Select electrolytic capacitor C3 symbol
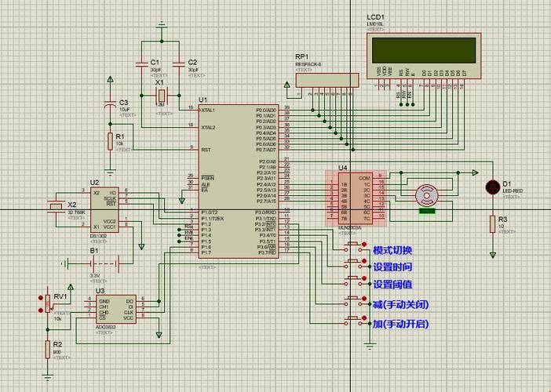Image resolution: width=551 pixels, height=392 pixels. click(111, 105)
